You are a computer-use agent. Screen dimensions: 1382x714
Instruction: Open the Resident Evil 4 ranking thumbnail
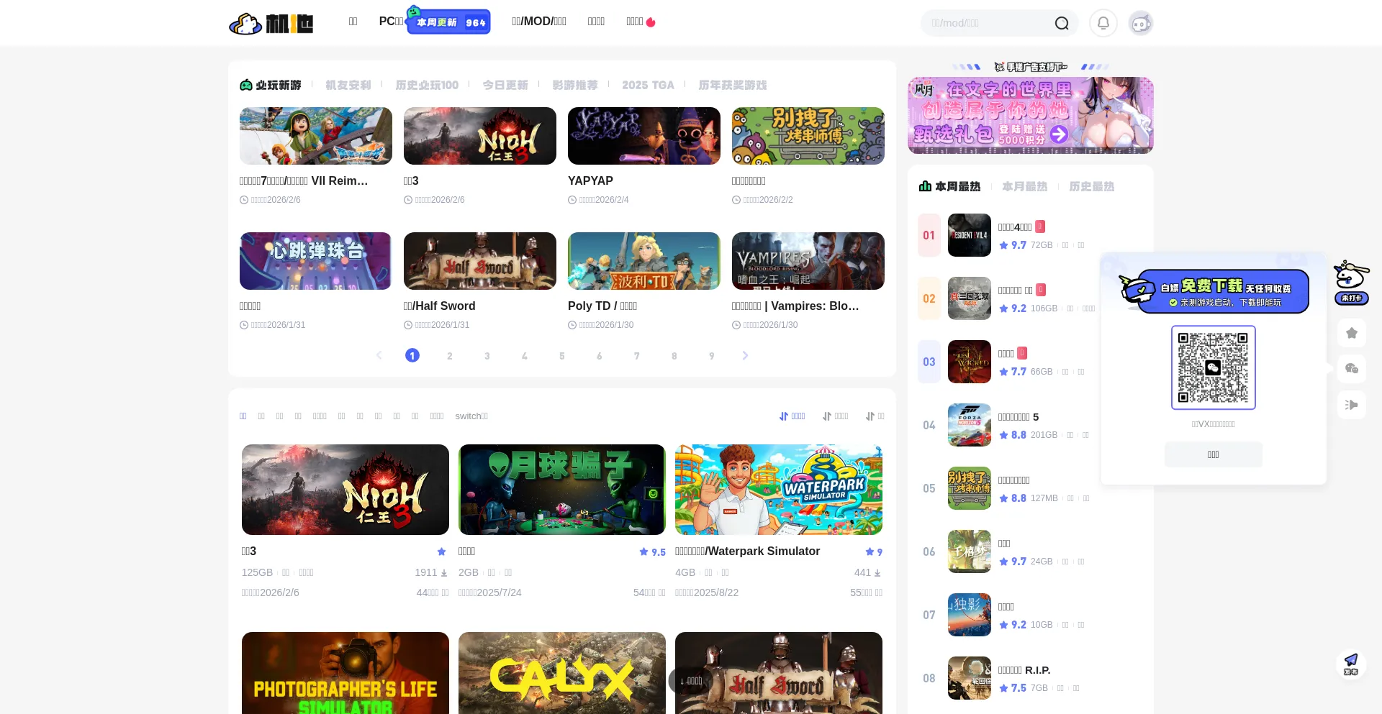point(970,235)
